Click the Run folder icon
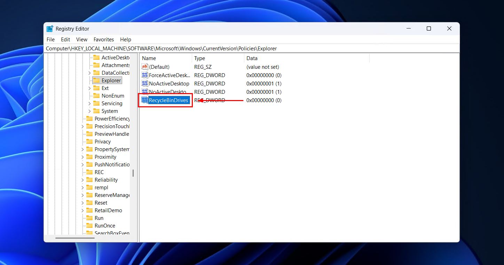This screenshot has width=504, height=265. click(89, 218)
